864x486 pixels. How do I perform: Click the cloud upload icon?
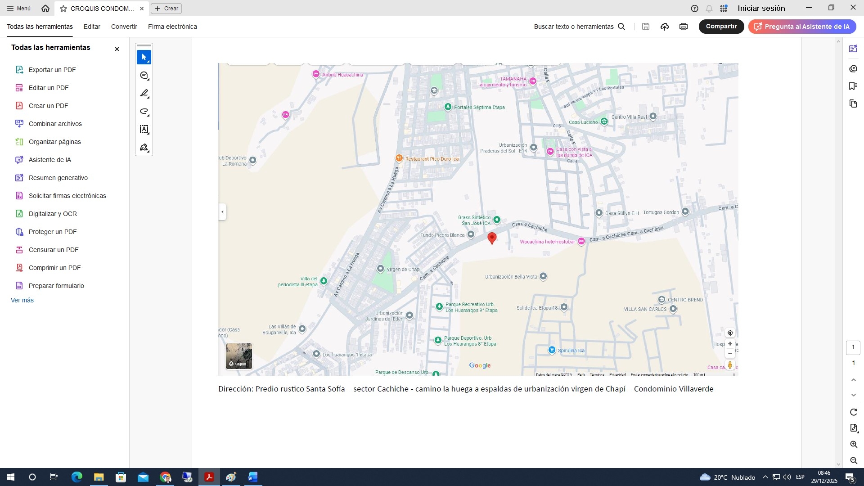665,27
